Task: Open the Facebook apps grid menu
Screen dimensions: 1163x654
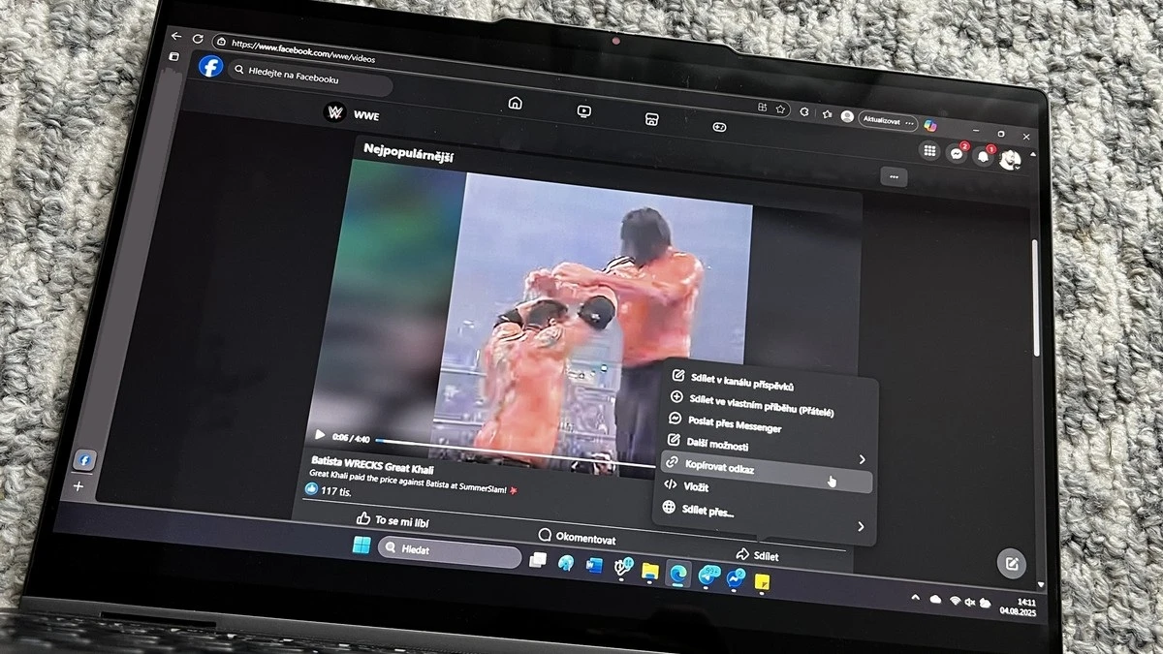Action: [x=929, y=150]
